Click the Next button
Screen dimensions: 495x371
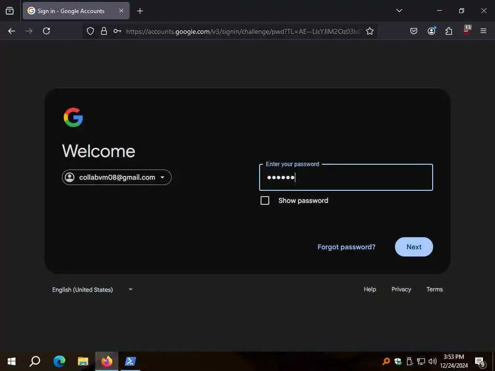click(x=414, y=247)
